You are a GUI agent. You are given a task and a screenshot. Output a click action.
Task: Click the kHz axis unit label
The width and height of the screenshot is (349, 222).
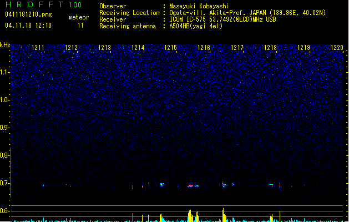(x=5, y=45)
